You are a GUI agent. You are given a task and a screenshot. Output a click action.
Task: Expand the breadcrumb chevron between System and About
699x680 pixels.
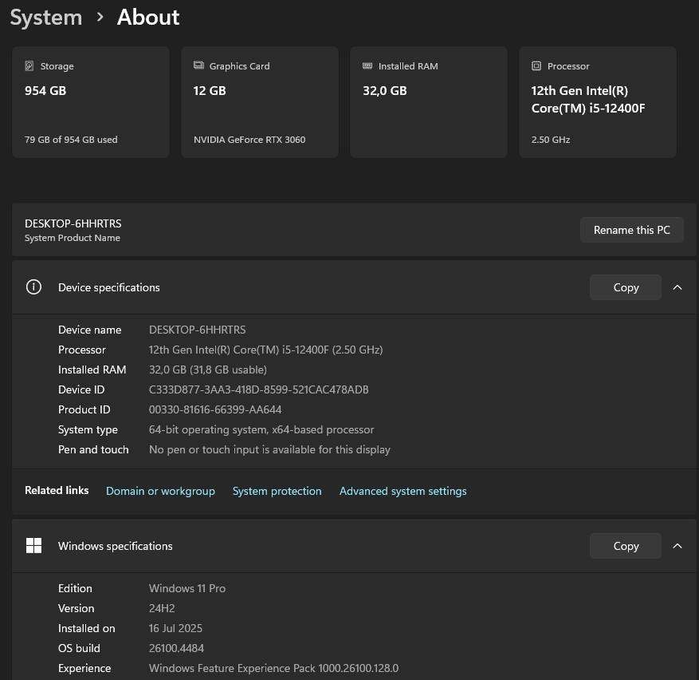[99, 17]
